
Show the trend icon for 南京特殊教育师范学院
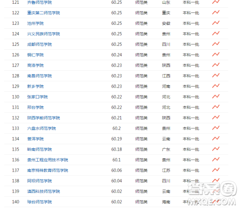(216, 170)
